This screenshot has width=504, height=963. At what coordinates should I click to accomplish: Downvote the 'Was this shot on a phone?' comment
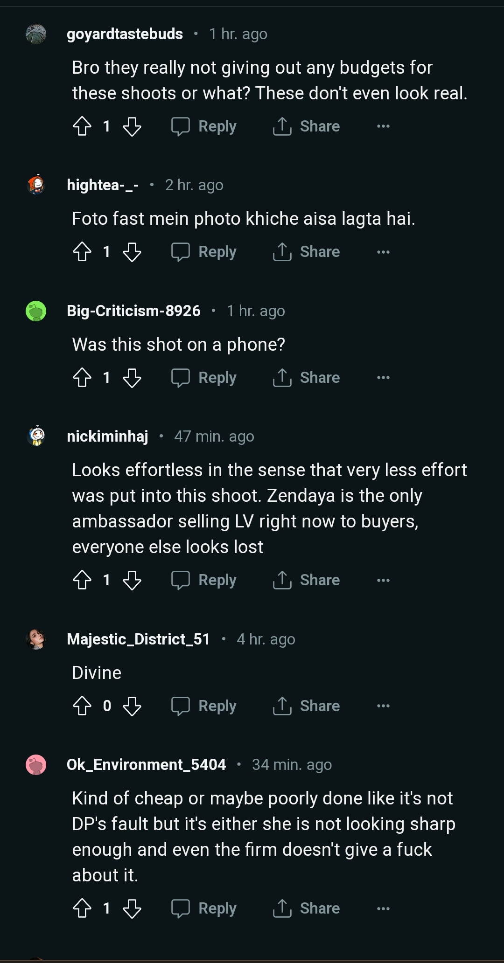pos(132,378)
